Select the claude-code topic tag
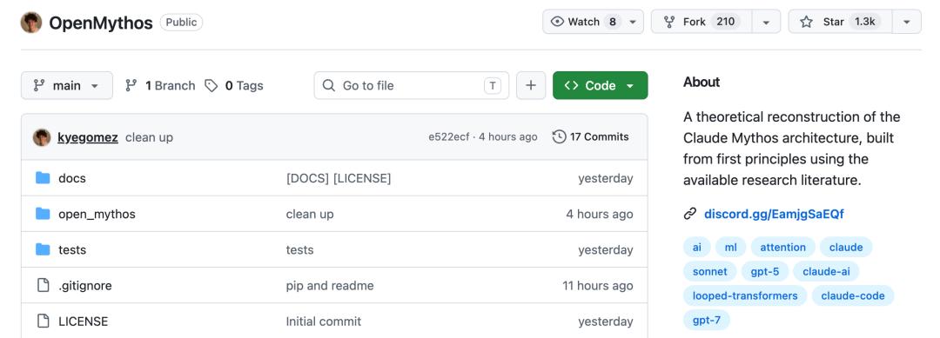Screen dimensions: 940x338 (852, 295)
